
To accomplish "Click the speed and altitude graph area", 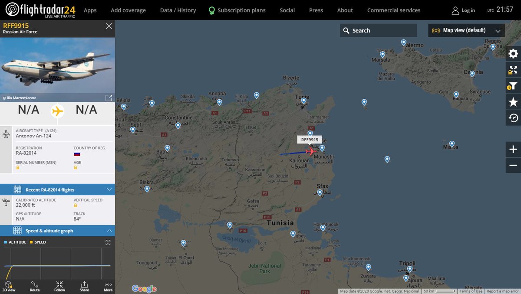I will tap(57, 264).
